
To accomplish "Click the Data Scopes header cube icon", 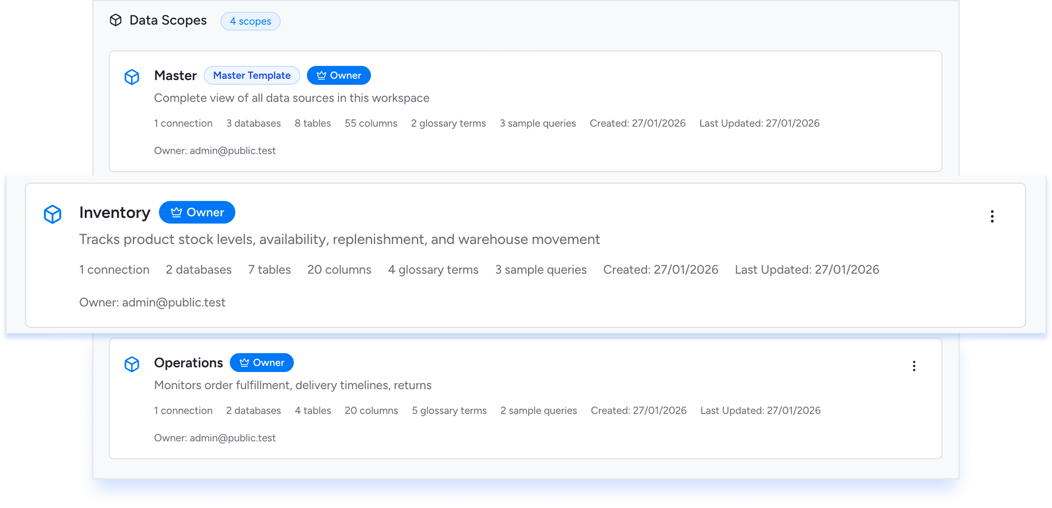I will [x=116, y=20].
